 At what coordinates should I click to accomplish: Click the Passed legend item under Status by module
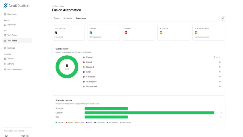[x=60, y=123]
